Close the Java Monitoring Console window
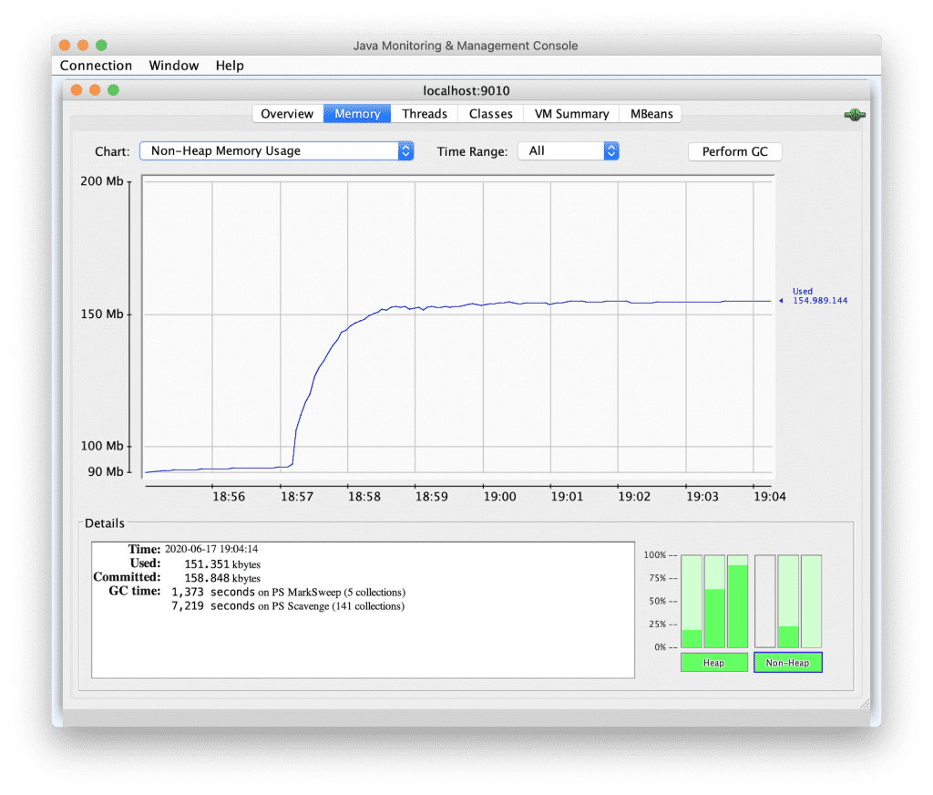933x795 pixels. [x=65, y=46]
